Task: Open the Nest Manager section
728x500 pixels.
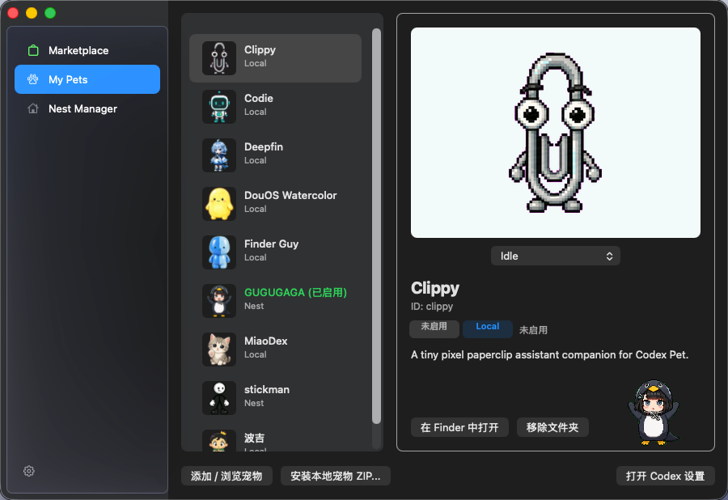Action: point(87,108)
